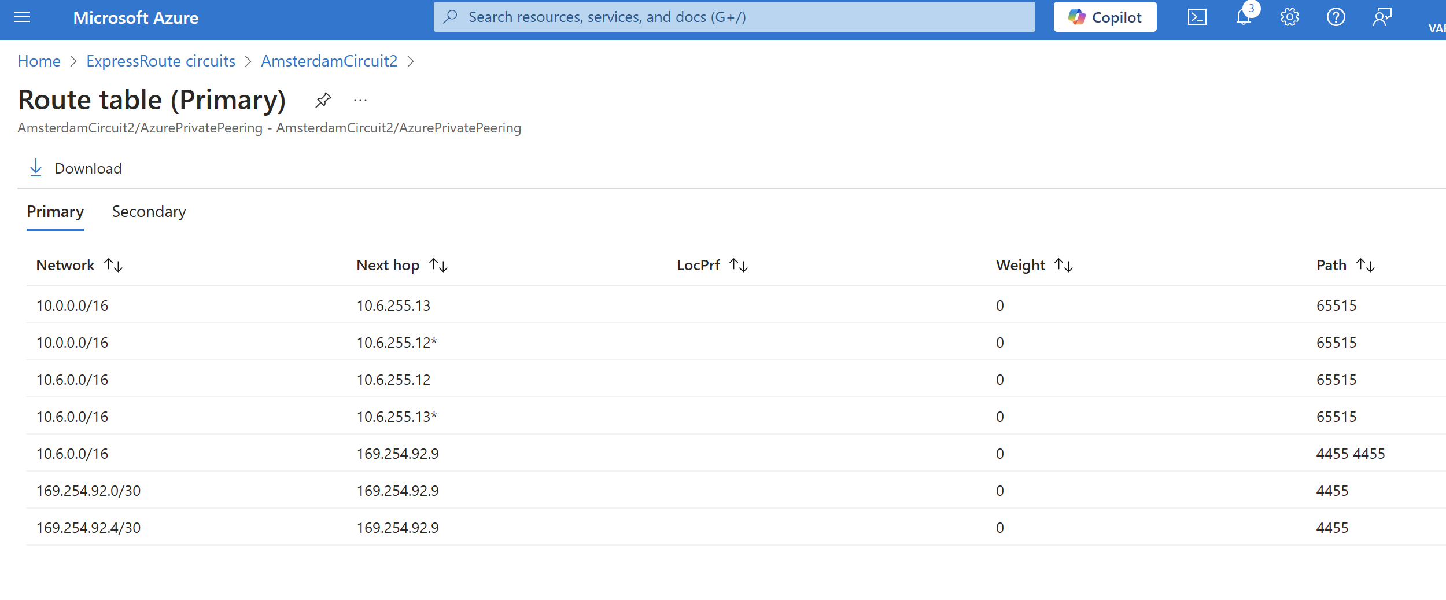The height and width of the screenshot is (600, 1446).
Task: Select next hop 10.6.255.13* cell
Action: [x=397, y=417]
